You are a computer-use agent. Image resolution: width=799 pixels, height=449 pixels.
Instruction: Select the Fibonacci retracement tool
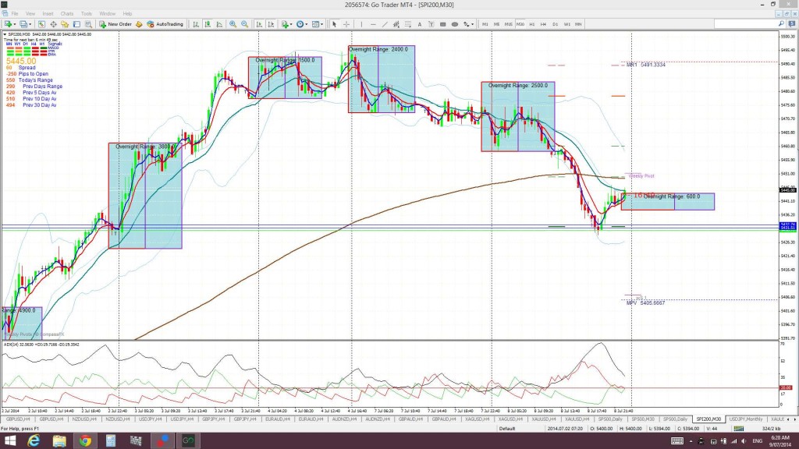(408, 24)
